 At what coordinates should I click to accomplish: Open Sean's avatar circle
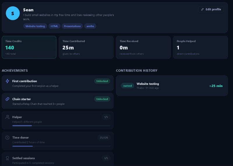13,13
